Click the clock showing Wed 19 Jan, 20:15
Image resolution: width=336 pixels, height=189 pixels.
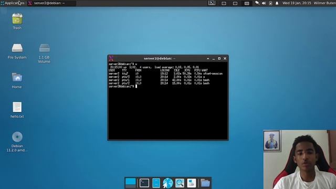point(297,3)
